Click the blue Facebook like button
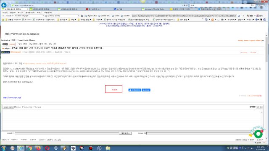The image size is (269, 151). 134,90
